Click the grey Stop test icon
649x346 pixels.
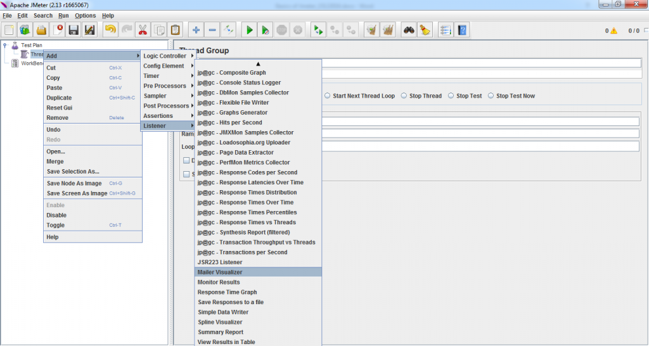pos(281,30)
